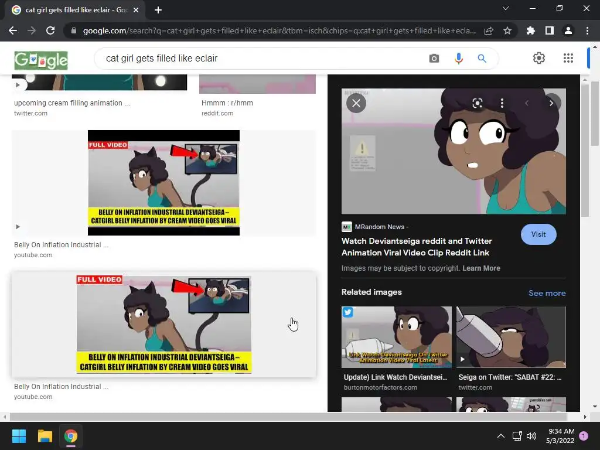Image resolution: width=600 pixels, height=450 pixels.
Task: Click the page's outer vertical scrollbar thumb
Action: tap(594, 113)
